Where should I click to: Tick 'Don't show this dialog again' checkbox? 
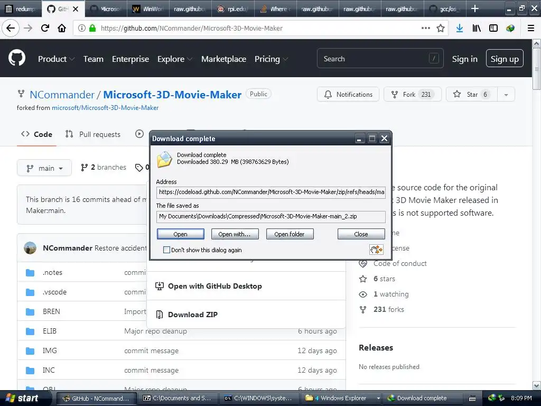point(166,250)
